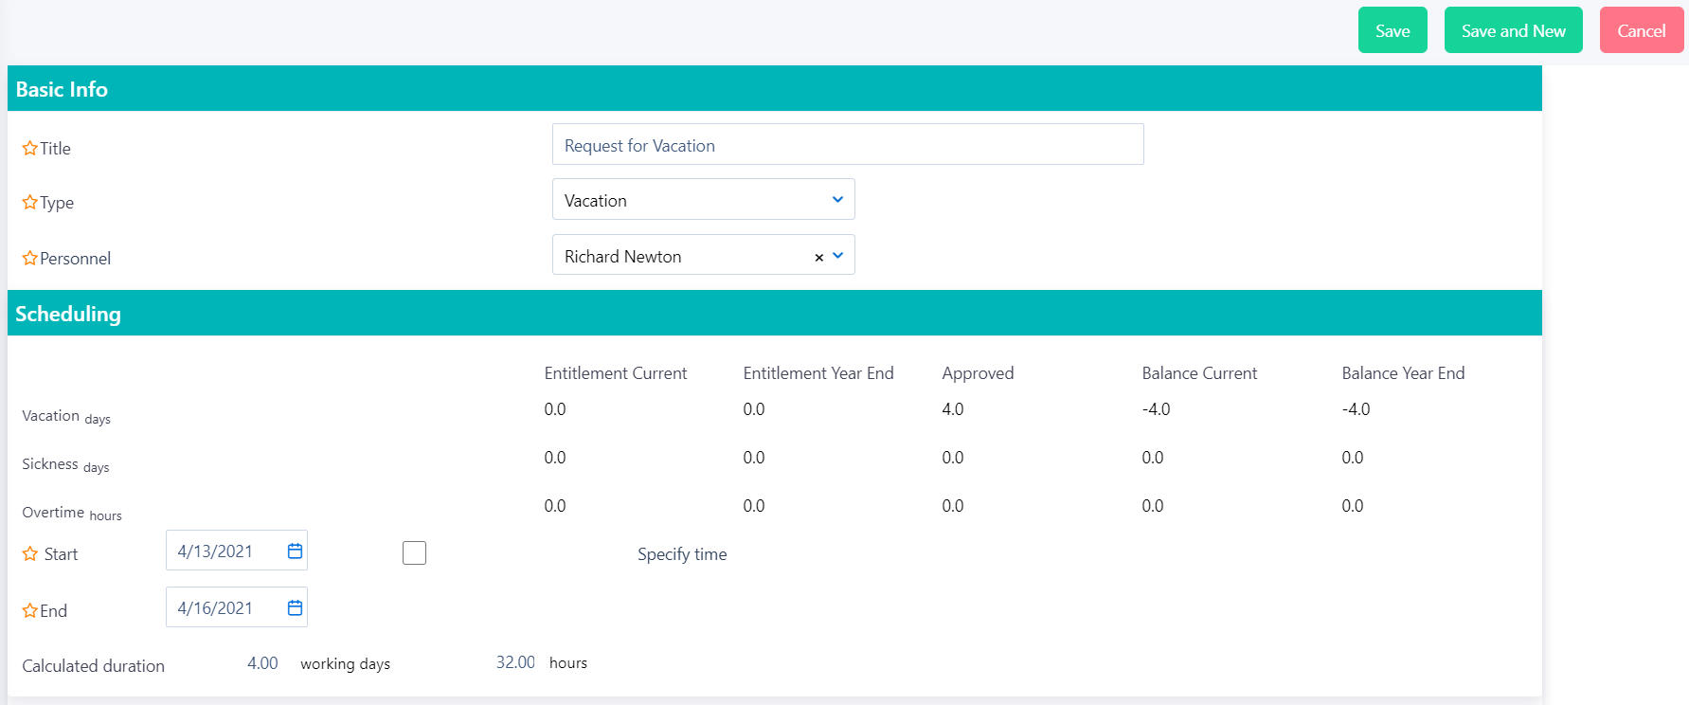Open the Start date calendar picker
This screenshot has width=1689, height=705.
coord(295,551)
